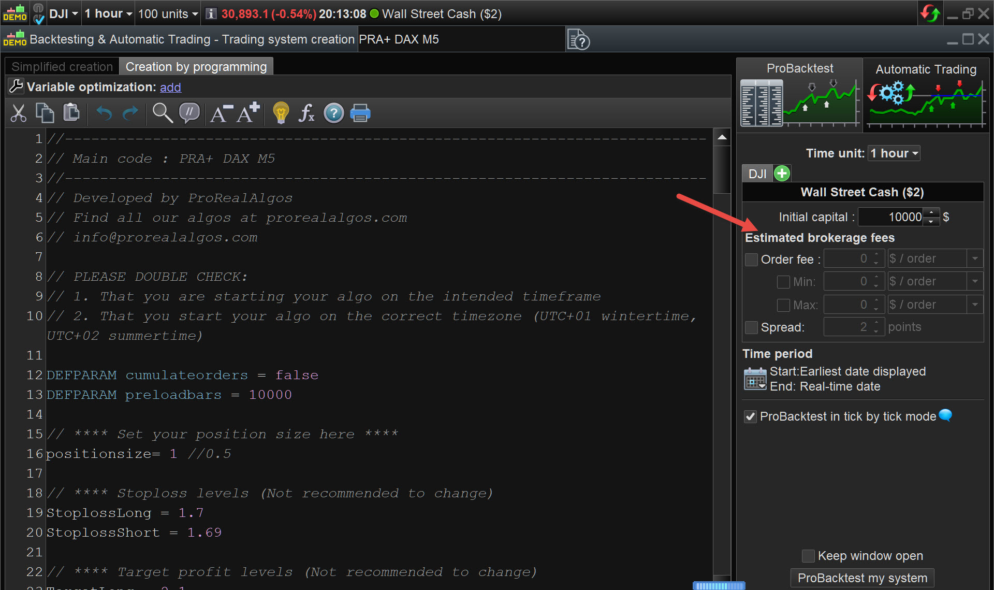Switch to Simplified creation tab
The width and height of the screenshot is (994, 590).
tap(62, 67)
